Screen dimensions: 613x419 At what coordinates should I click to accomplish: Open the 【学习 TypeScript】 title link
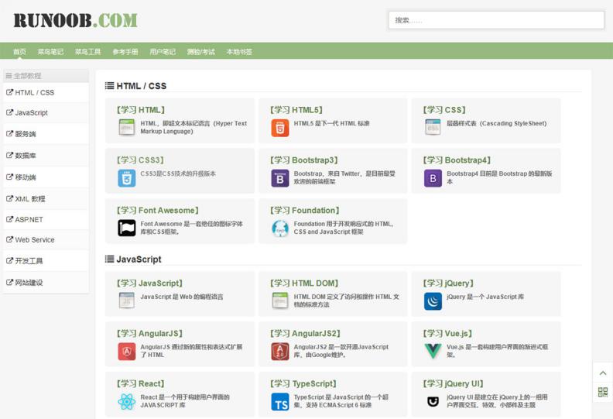[303, 383]
